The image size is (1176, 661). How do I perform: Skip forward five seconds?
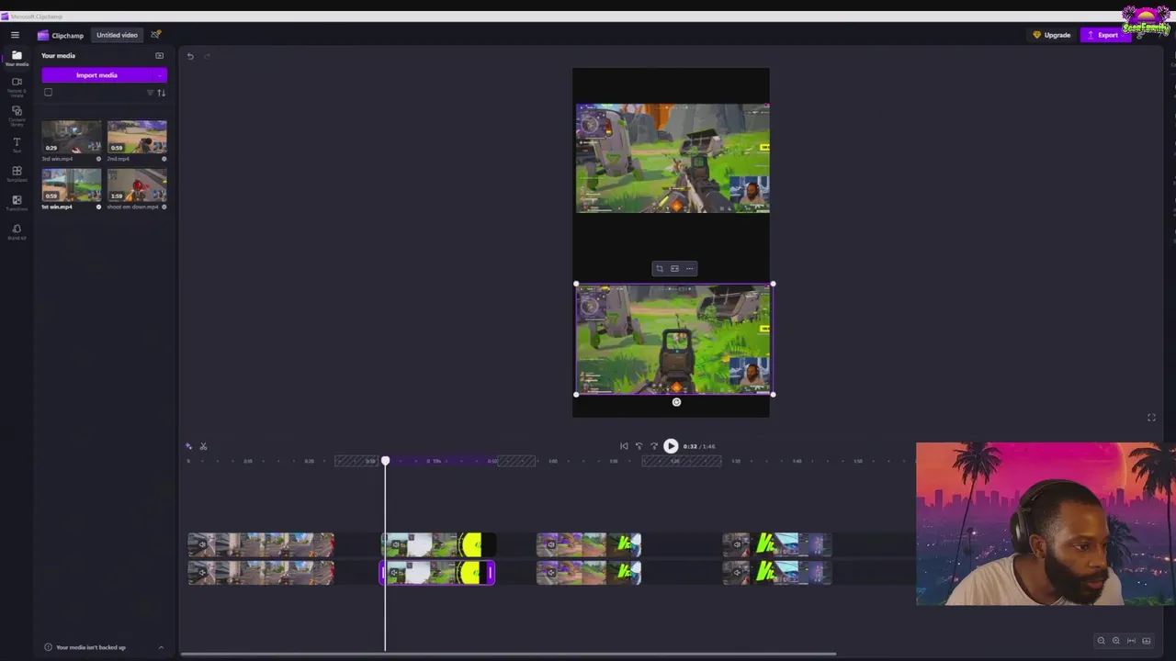654,446
